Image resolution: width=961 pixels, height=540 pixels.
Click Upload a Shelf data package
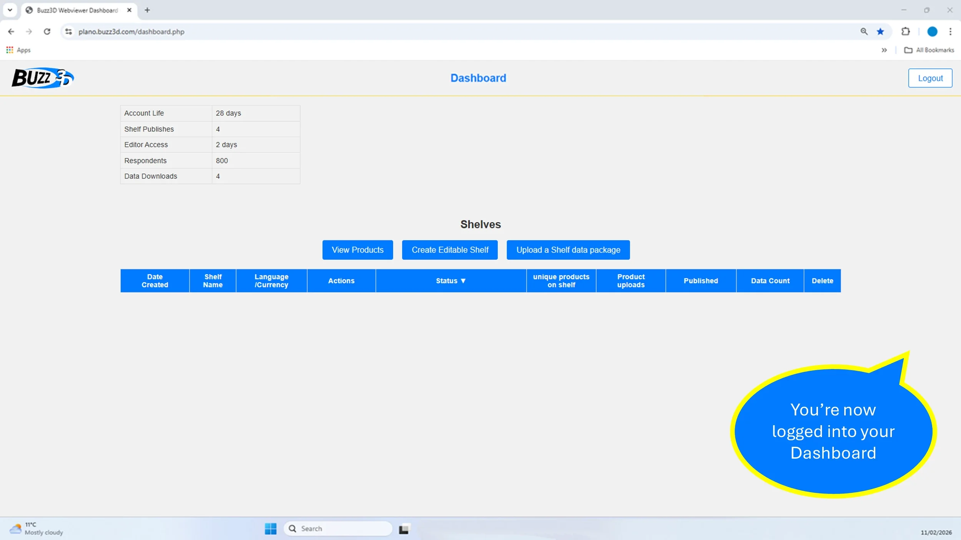[568, 250]
